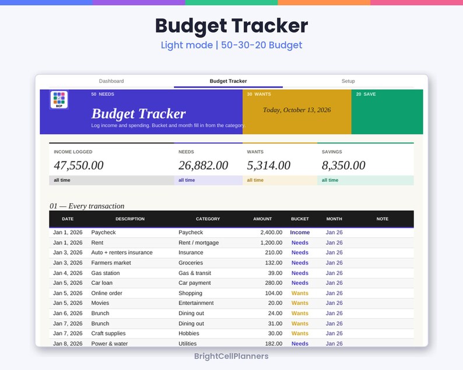463x370 pixels.
Task: Switch to the Dashboard tab
Action: pyautogui.click(x=111, y=81)
